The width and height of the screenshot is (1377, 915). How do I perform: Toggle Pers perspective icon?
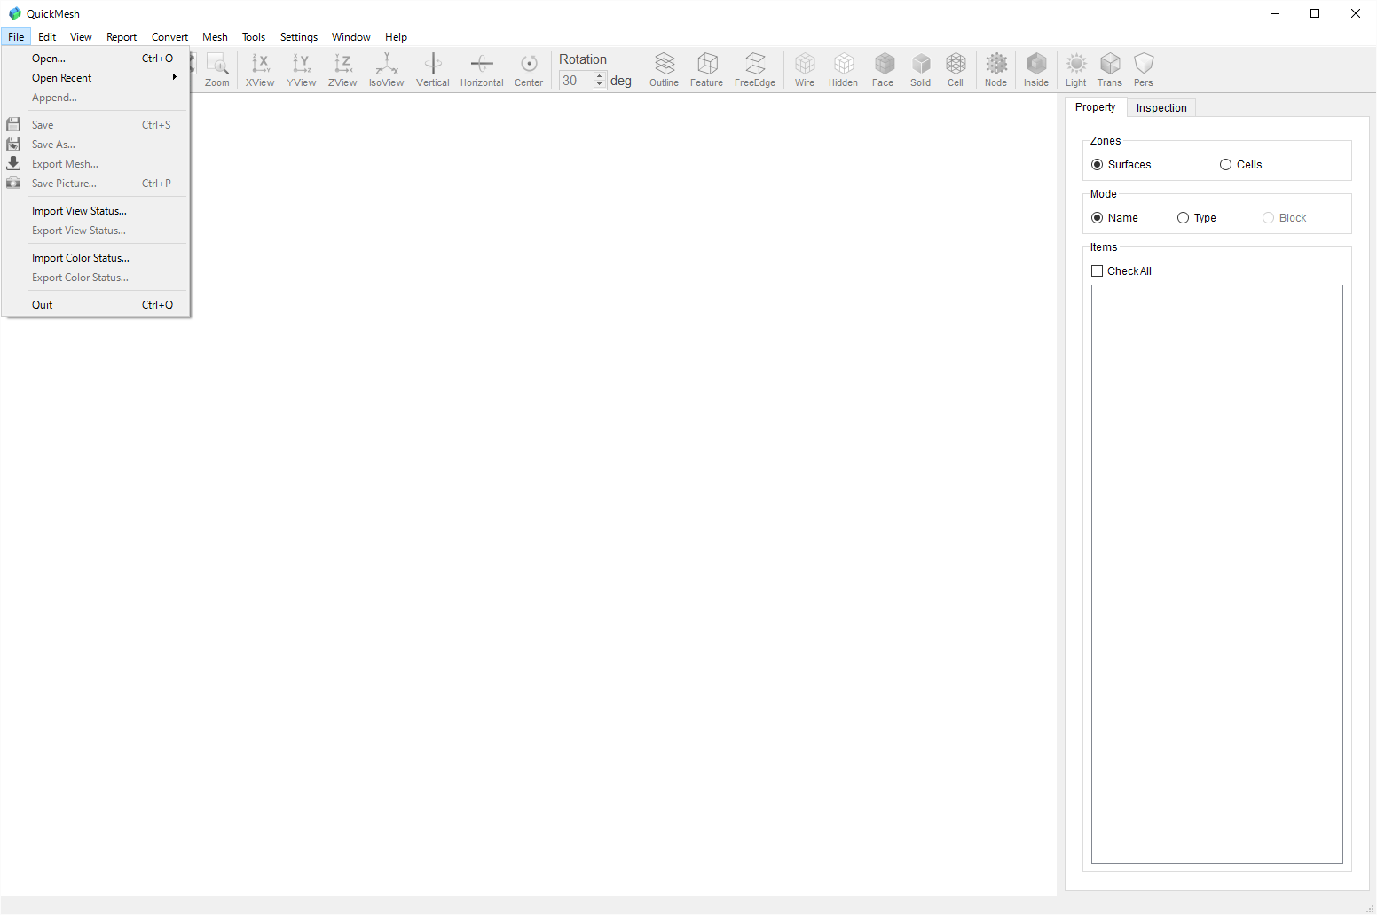(1144, 69)
